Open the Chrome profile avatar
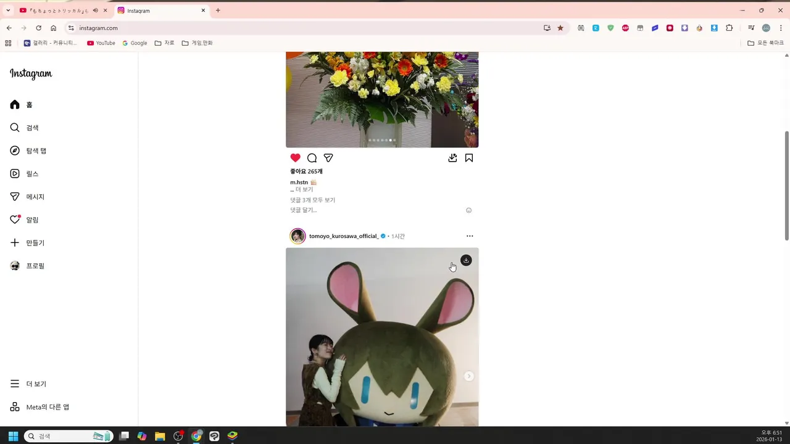This screenshot has width=790, height=444. [x=766, y=28]
